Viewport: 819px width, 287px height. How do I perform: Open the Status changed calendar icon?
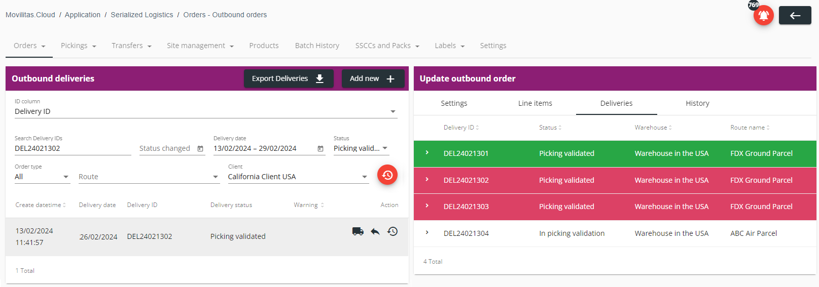coord(200,148)
